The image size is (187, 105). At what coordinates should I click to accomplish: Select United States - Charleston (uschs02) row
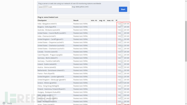click(x=83, y=45)
